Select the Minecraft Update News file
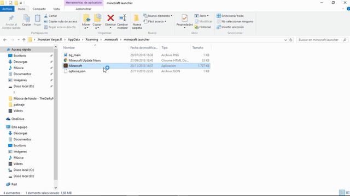 coord(85,60)
